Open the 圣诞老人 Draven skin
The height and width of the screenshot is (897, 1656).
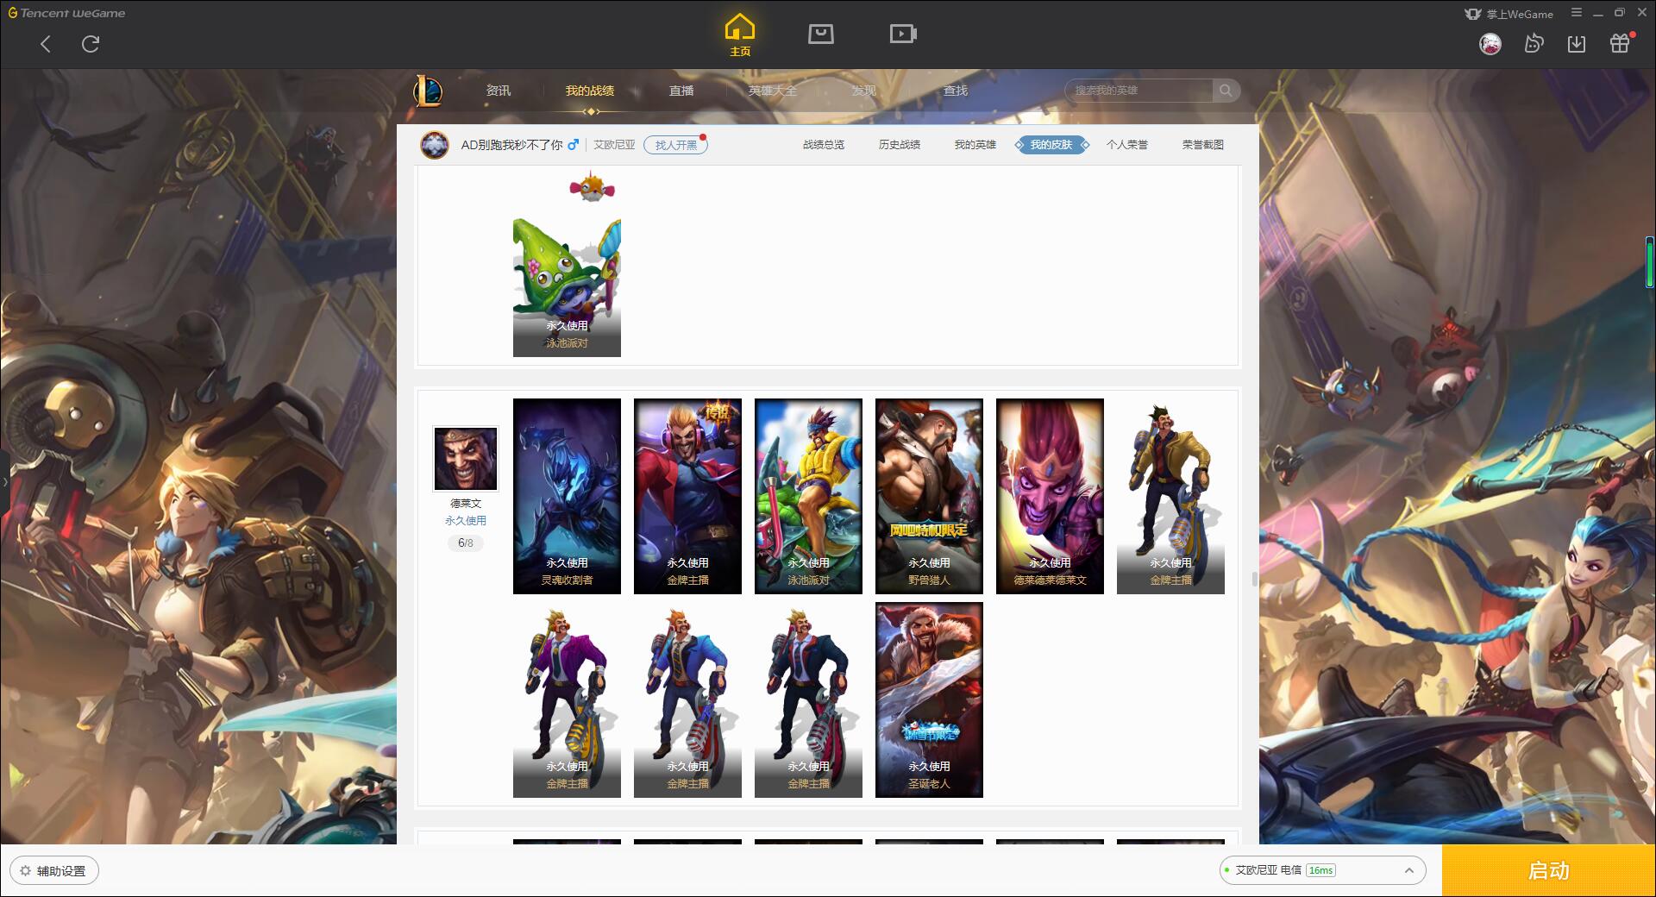pyautogui.click(x=929, y=699)
